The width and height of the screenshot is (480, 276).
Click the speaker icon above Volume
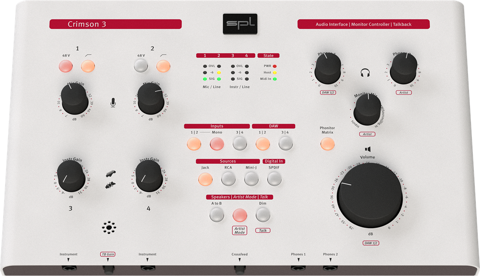click(368, 149)
